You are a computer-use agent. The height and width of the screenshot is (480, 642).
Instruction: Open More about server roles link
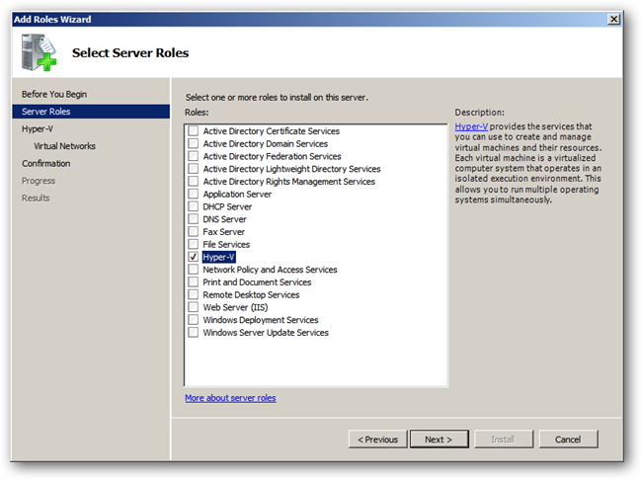tap(230, 398)
